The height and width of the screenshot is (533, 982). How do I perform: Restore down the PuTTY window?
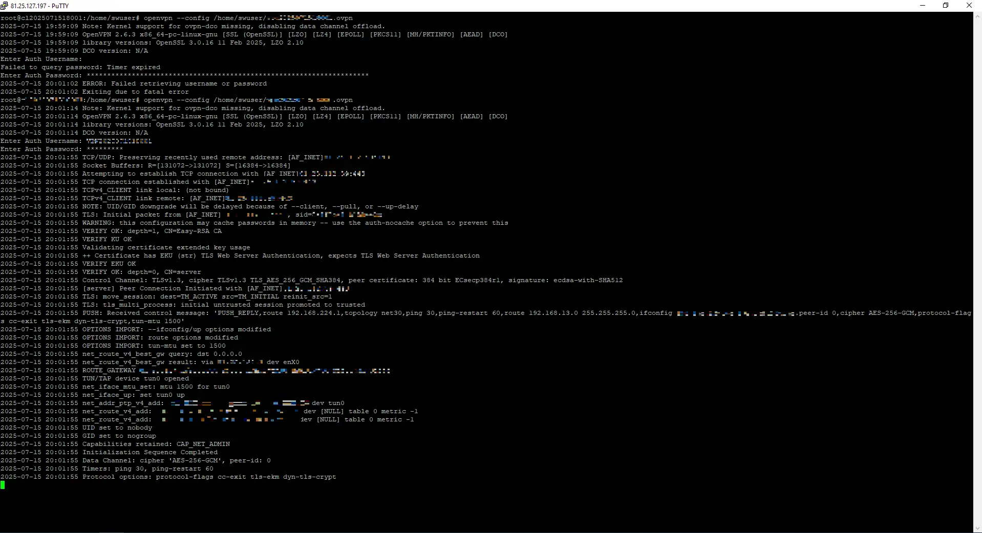[x=946, y=6]
